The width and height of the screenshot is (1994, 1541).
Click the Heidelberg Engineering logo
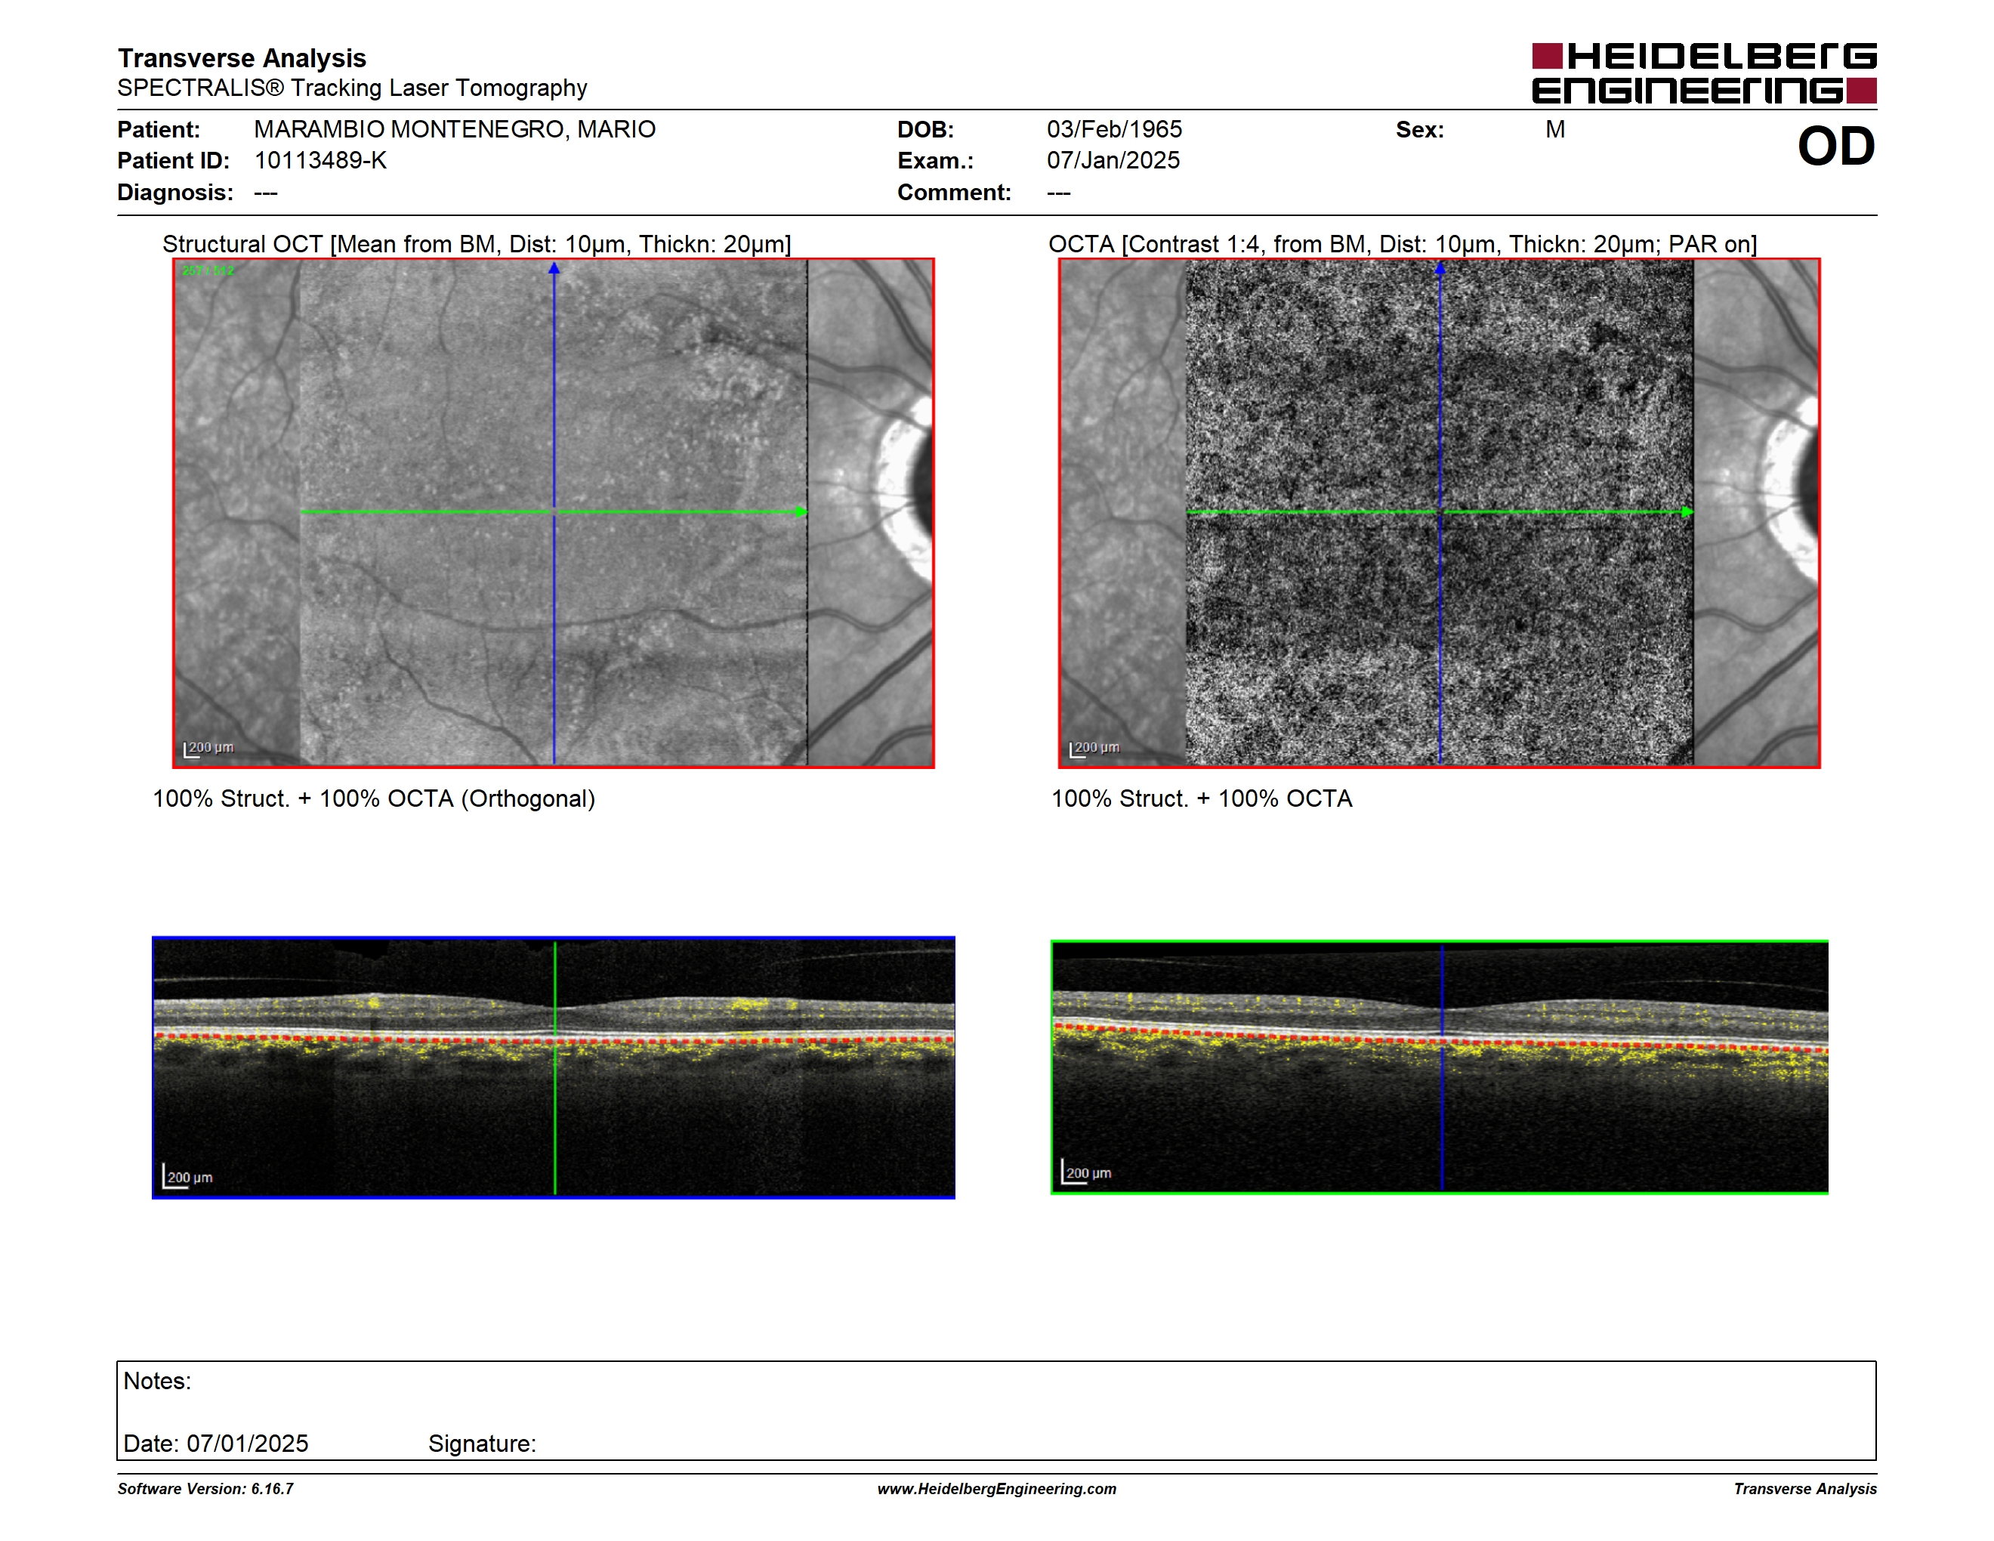(x=1704, y=73)
